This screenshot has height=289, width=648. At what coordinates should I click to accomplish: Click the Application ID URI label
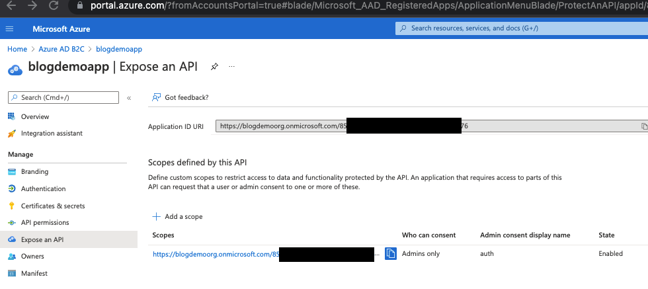point(176,126)
